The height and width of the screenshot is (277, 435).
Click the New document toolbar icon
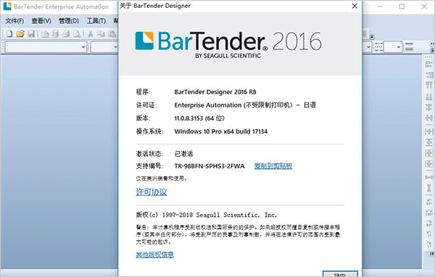(9, 34)
